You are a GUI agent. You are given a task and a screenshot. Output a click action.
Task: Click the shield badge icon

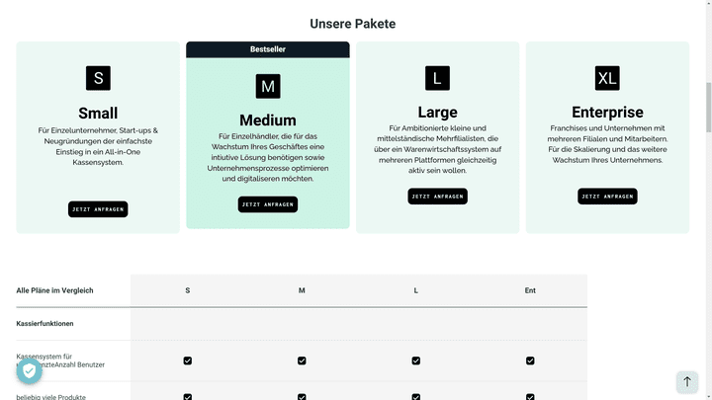pos(28,371)
